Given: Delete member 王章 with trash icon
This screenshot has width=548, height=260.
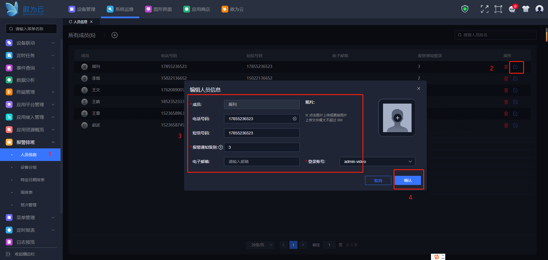Looking at the screenshot, I should [506, 114].
